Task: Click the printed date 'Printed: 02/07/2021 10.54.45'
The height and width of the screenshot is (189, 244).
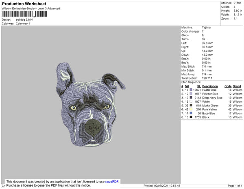Action: [x=162, y=186]
